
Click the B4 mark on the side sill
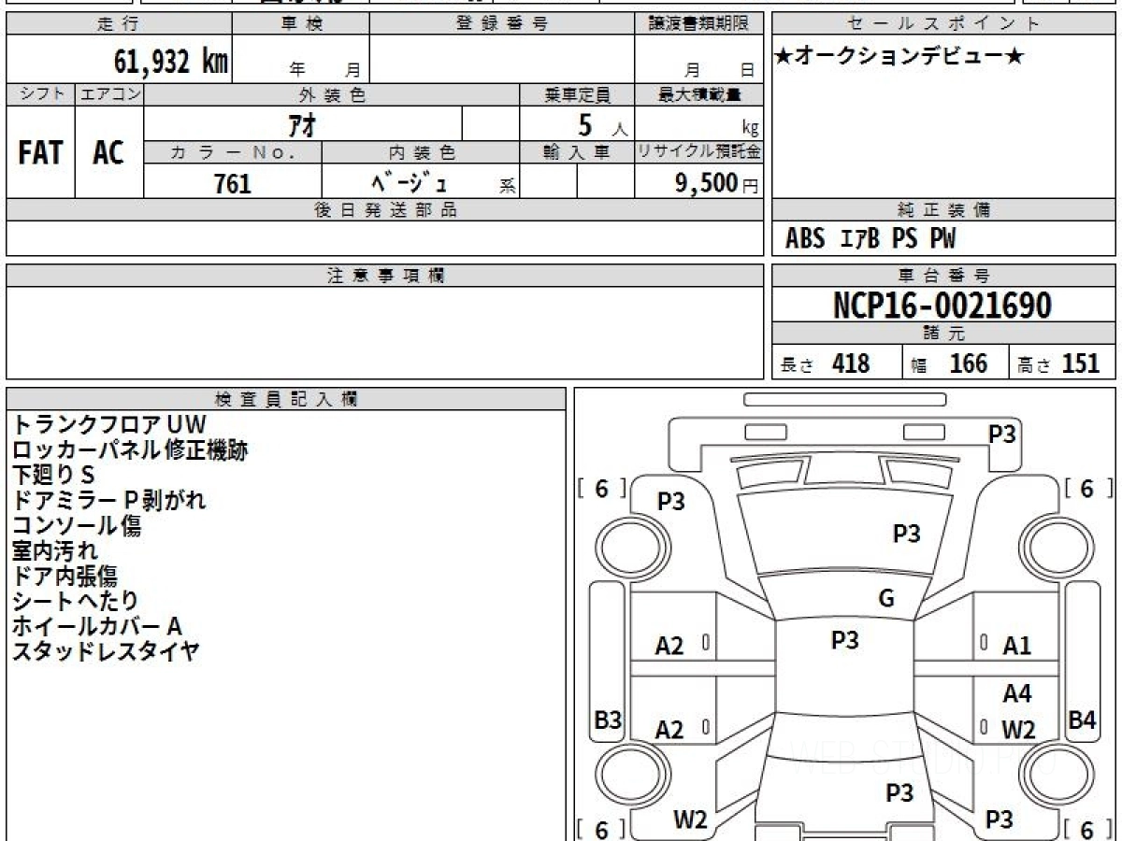coord(1082,720)
